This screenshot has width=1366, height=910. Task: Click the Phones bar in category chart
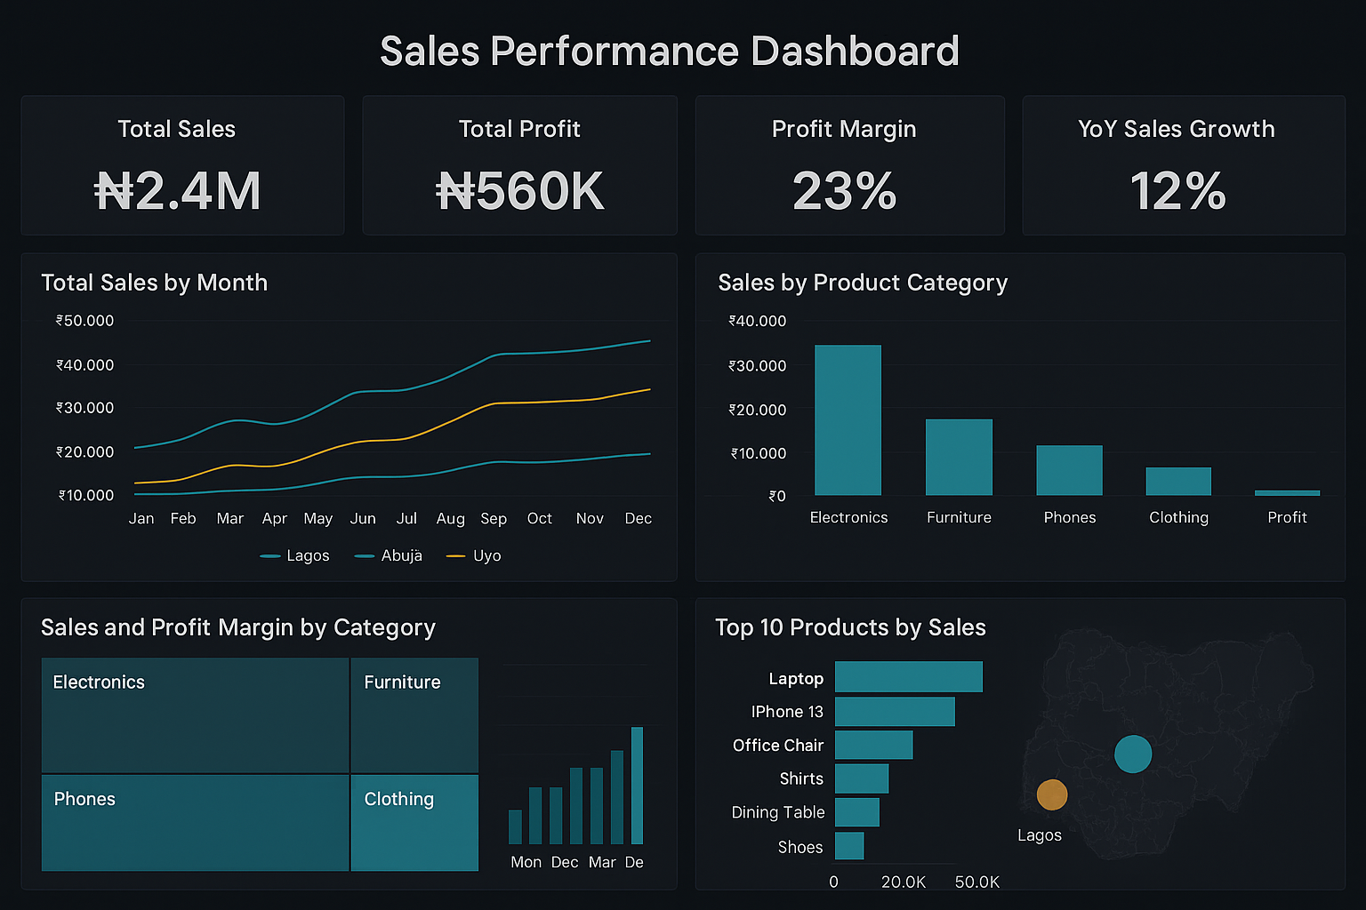pyautogui.click(x=1069, y=469)
